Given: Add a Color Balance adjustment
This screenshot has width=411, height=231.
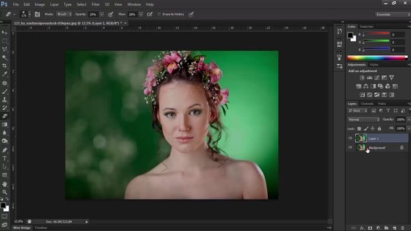Looking at the screenshot, I should [366, 86].
